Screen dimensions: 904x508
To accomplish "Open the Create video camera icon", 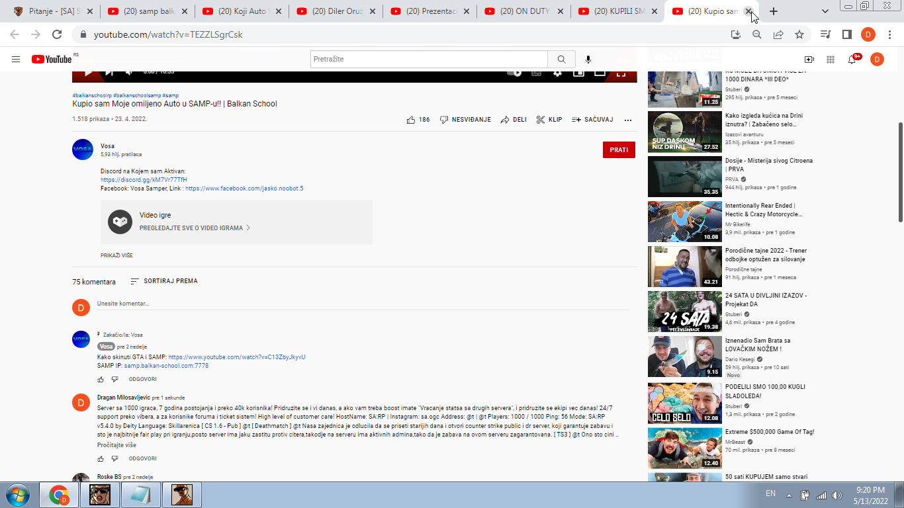I will (809, 60).
